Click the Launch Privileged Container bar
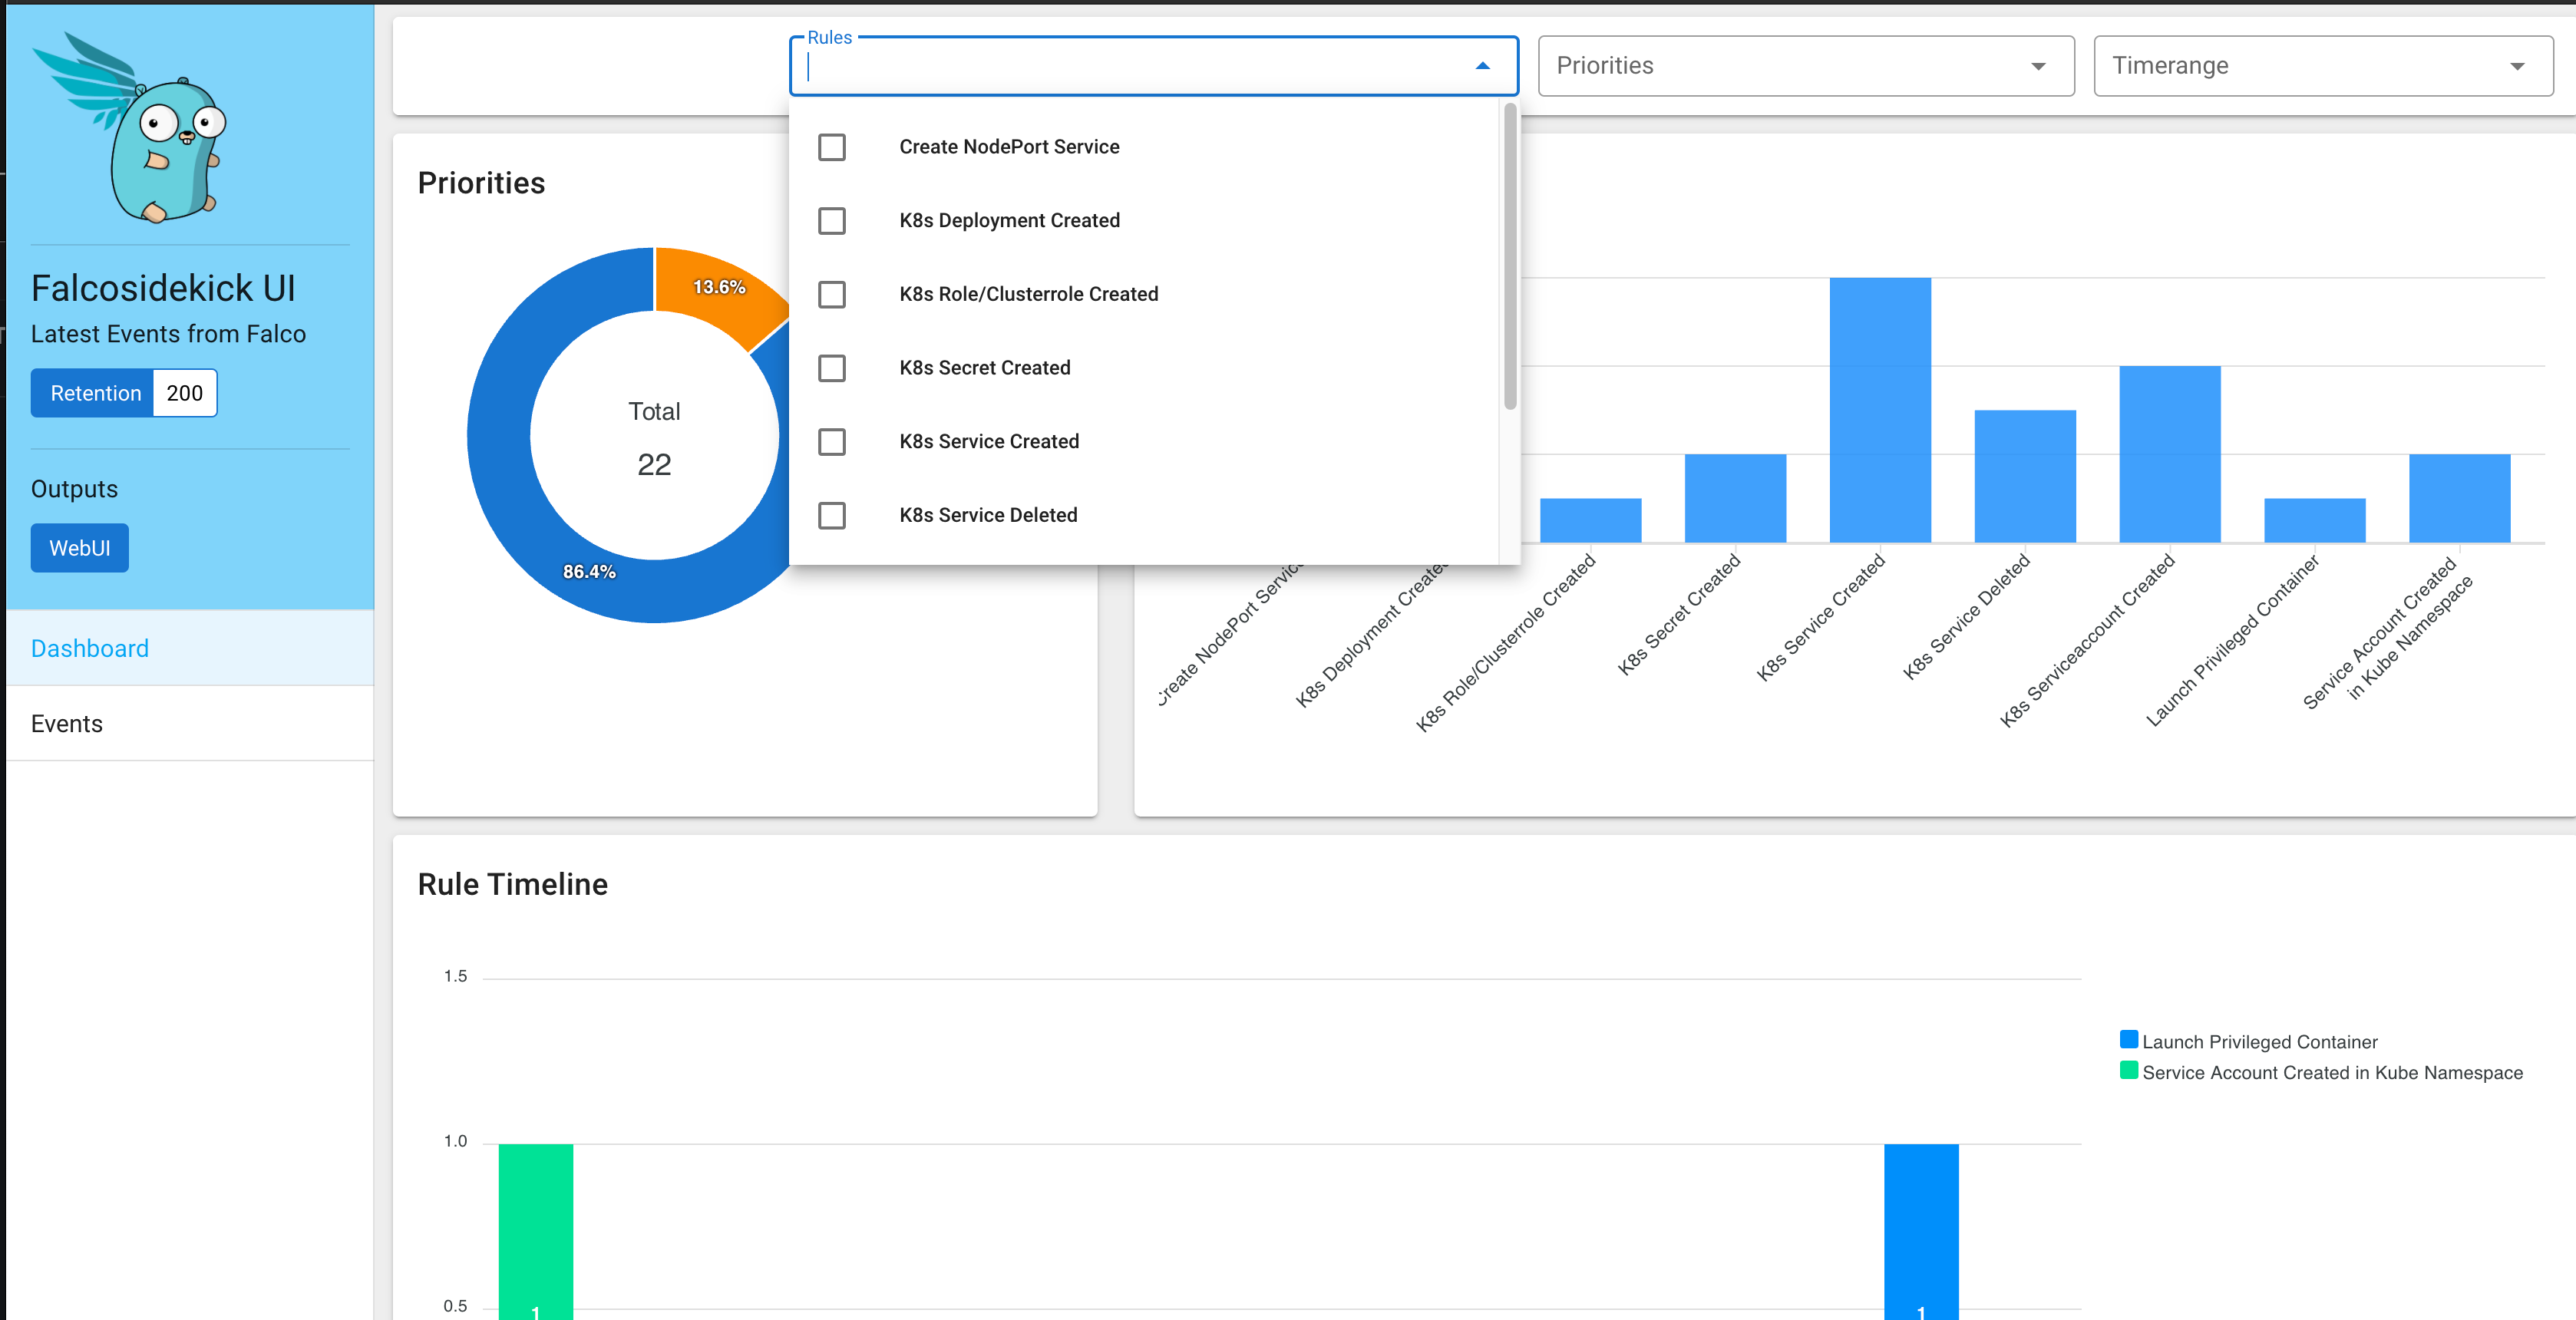 click(2315, 520)
